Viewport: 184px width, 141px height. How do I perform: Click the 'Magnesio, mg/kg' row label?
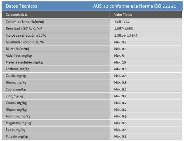(18, 123)
